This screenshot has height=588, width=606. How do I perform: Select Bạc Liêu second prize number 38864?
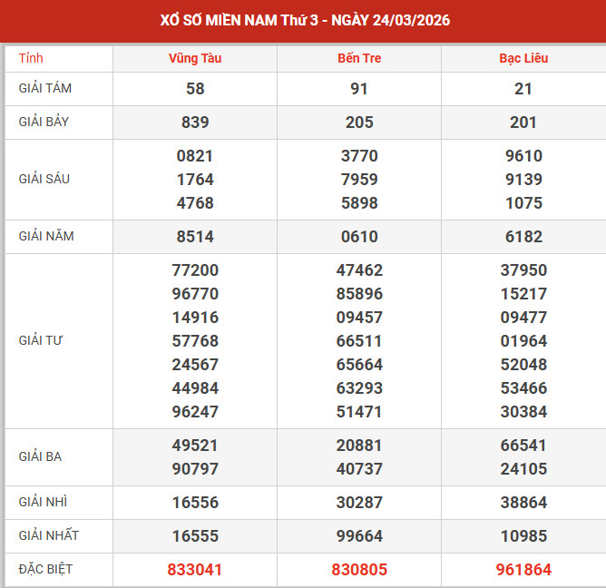523,502
